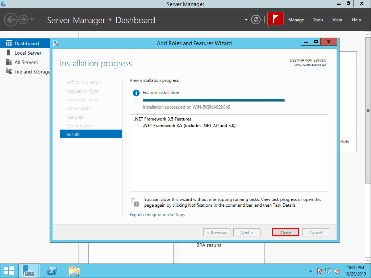
Task: Open the View menu
Action: point(337,20)
